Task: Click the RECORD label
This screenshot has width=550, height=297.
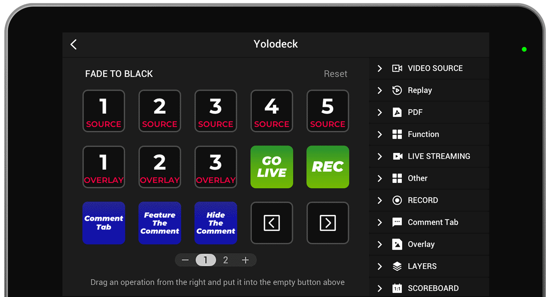Action: pyautogui.click(x=423, y=200)
